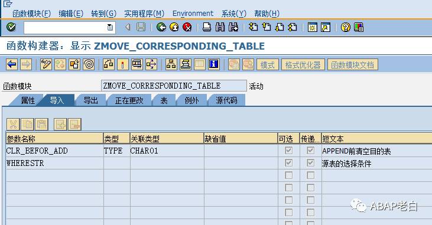Click the Copy icon above parameter table

tap(27, 125)
